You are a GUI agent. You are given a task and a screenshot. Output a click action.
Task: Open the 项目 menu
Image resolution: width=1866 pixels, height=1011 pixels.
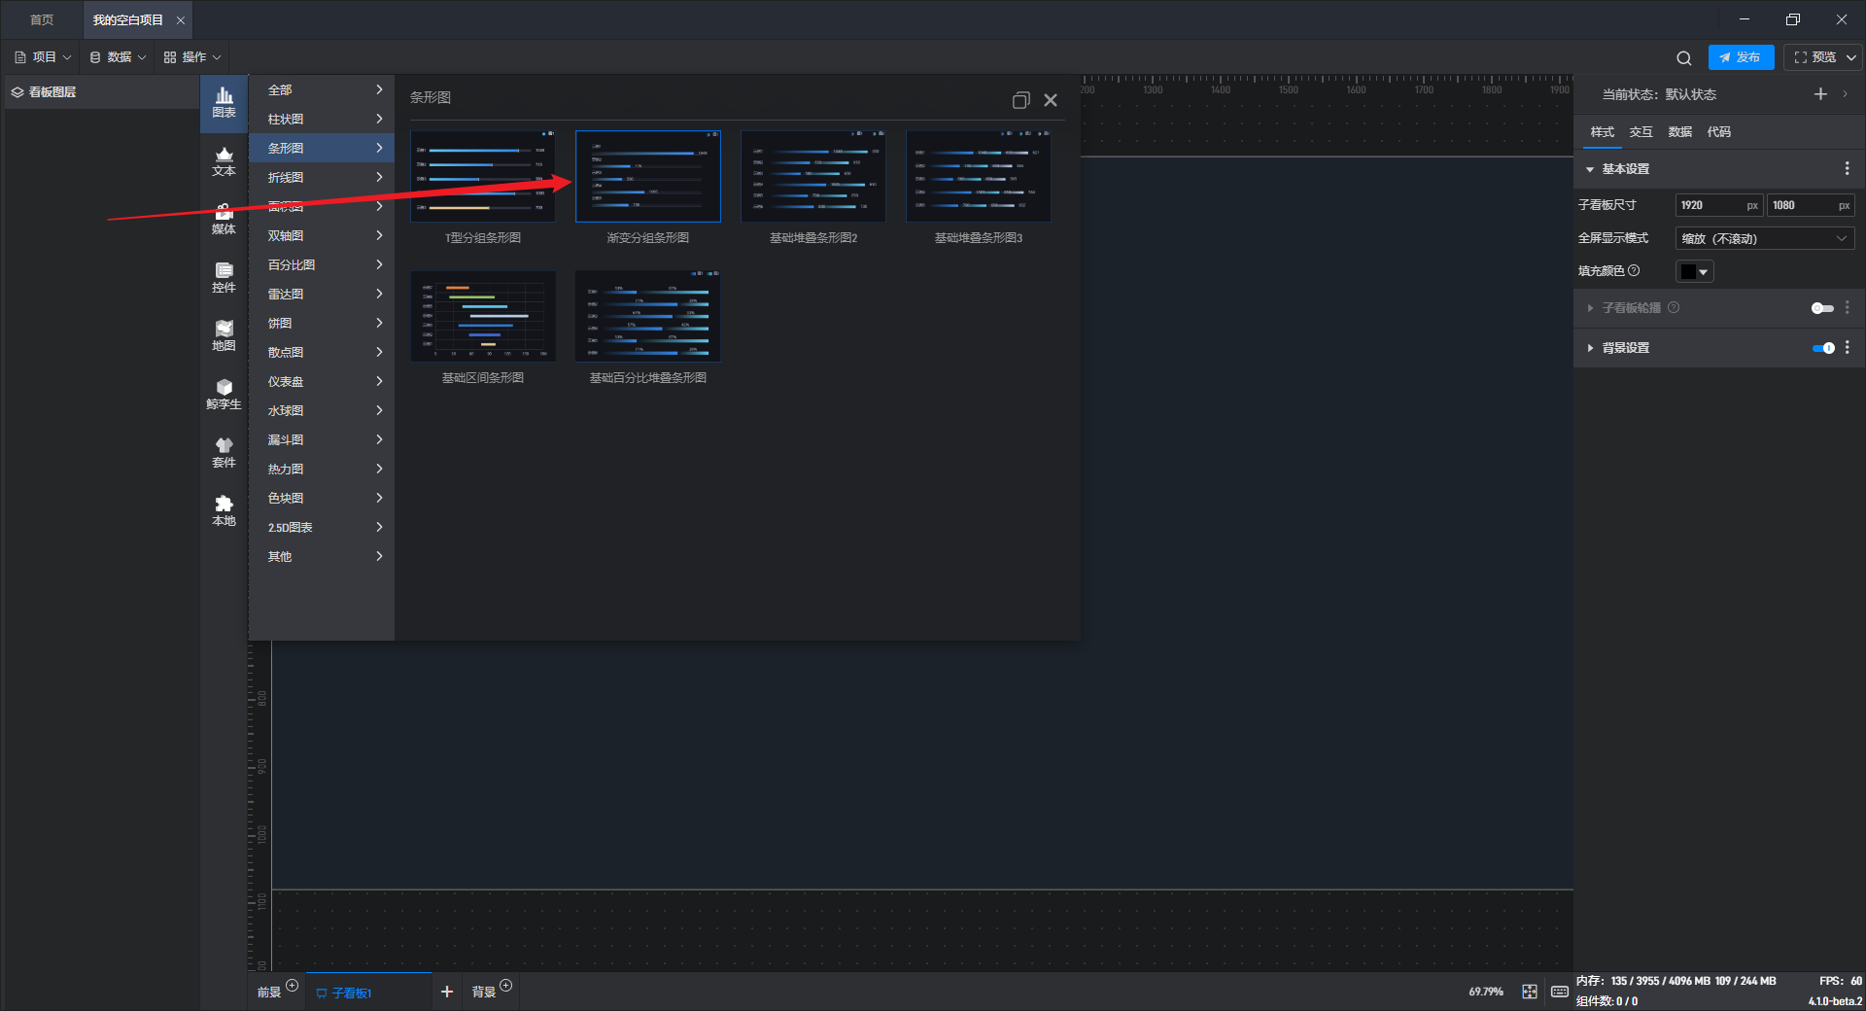(x=43, y=57)
